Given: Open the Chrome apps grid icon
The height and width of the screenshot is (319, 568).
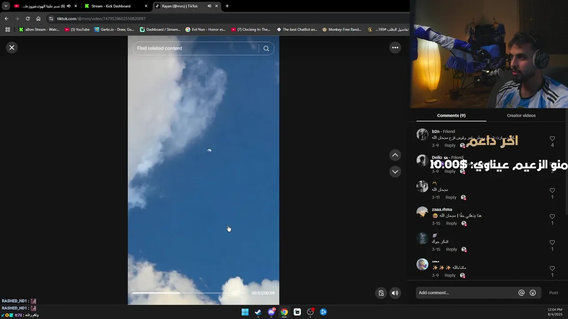Looking at the screenshot, I should [x=8, y=30].
